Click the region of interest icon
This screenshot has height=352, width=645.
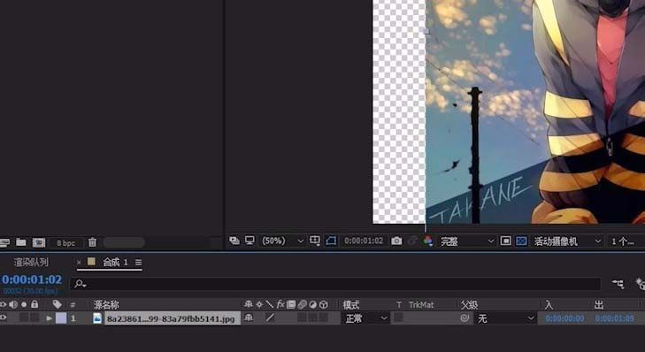(505, 241)
